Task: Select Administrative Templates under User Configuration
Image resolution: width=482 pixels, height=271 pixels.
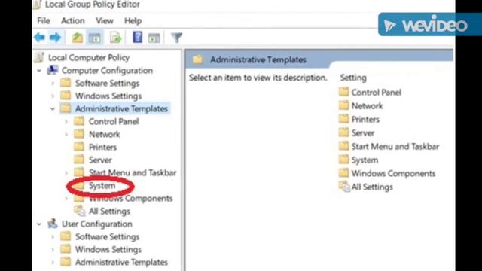Action: (121, 263)
